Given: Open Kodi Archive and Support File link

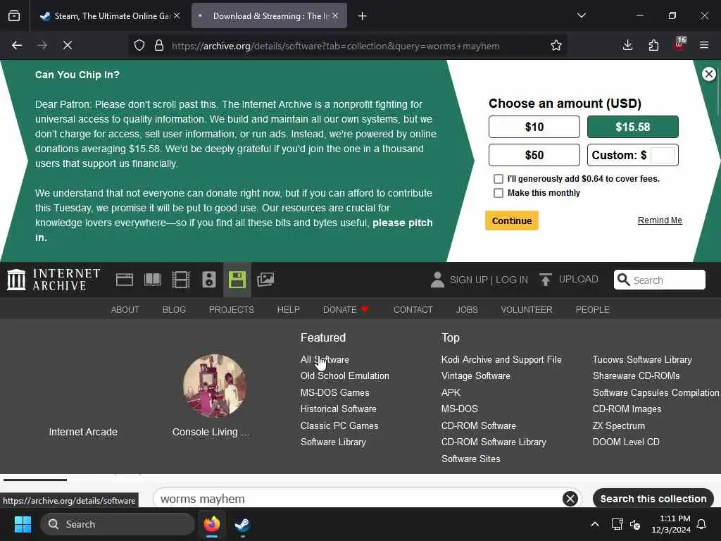Looking at the screenshot, I should [501, 359].
